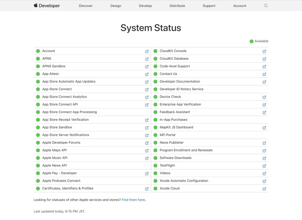Select the MFi Portal row
The image size is (302, 220).
coord(210,135)
